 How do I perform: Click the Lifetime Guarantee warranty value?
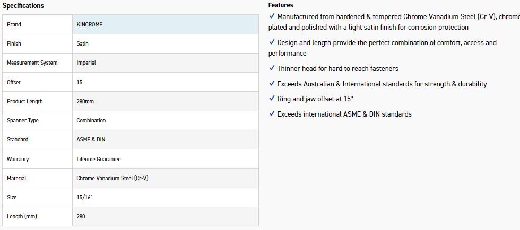(99, 159)
